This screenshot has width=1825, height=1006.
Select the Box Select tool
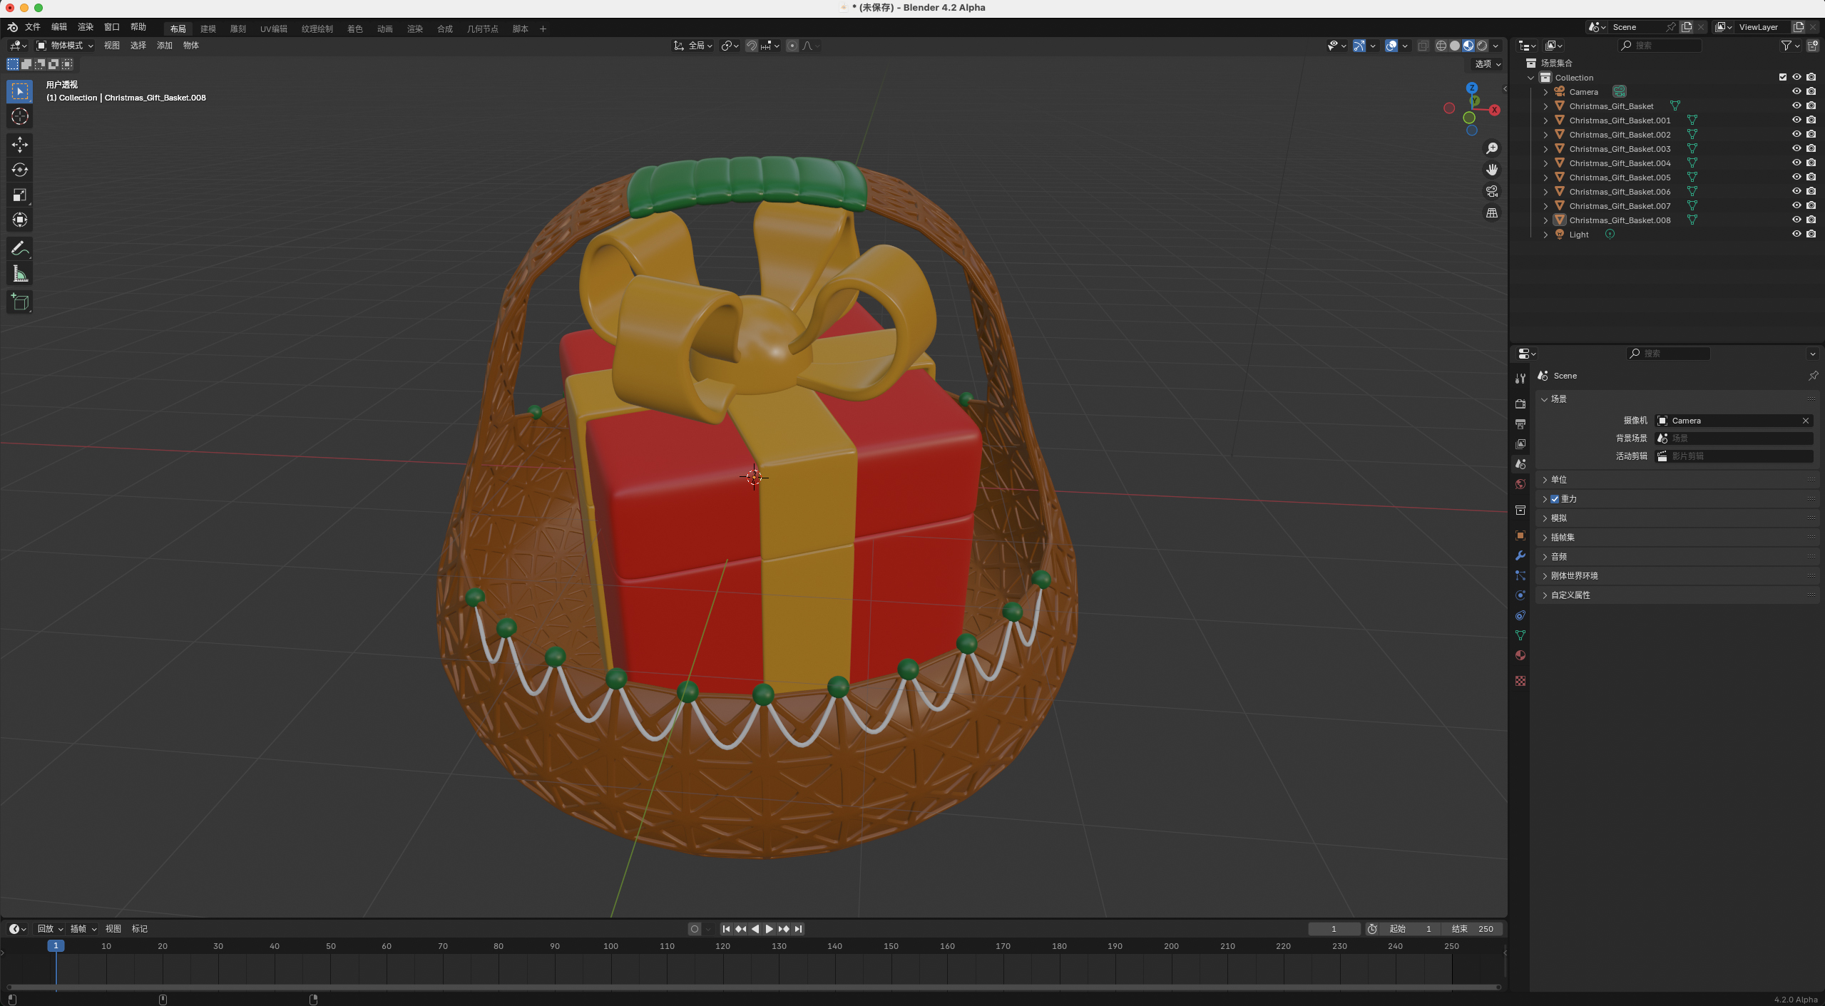pyautogui.click(x=19, y=91)
